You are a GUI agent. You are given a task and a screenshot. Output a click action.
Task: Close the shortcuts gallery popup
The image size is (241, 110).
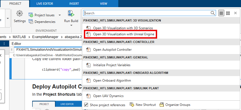coord(235,13)
